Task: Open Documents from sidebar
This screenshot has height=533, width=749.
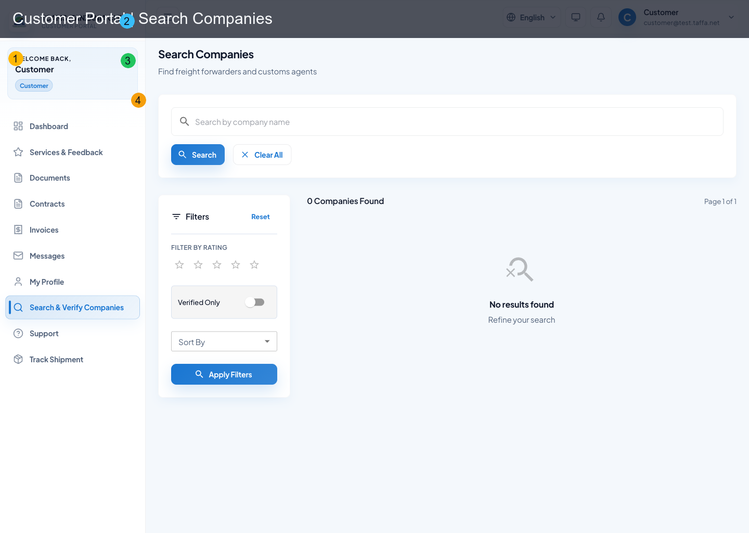Action: pos(73,178)
